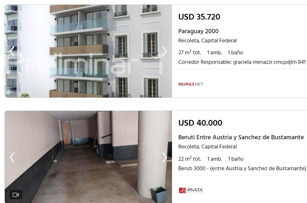Click the USD 35.720 price
Image resolution: width=307 pixels, height=203 pixels.
coord(199,17)
